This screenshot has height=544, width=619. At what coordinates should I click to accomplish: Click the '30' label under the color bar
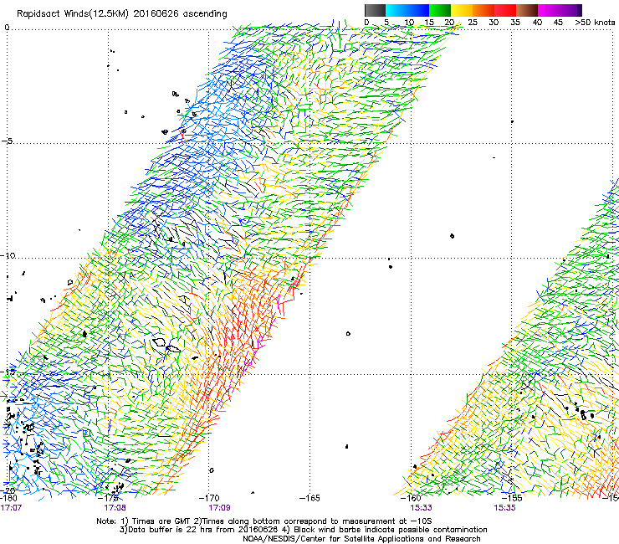(494, 23)
